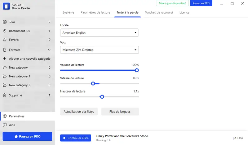
Task: Expand the Formats chevron
Action: [49, 50]
